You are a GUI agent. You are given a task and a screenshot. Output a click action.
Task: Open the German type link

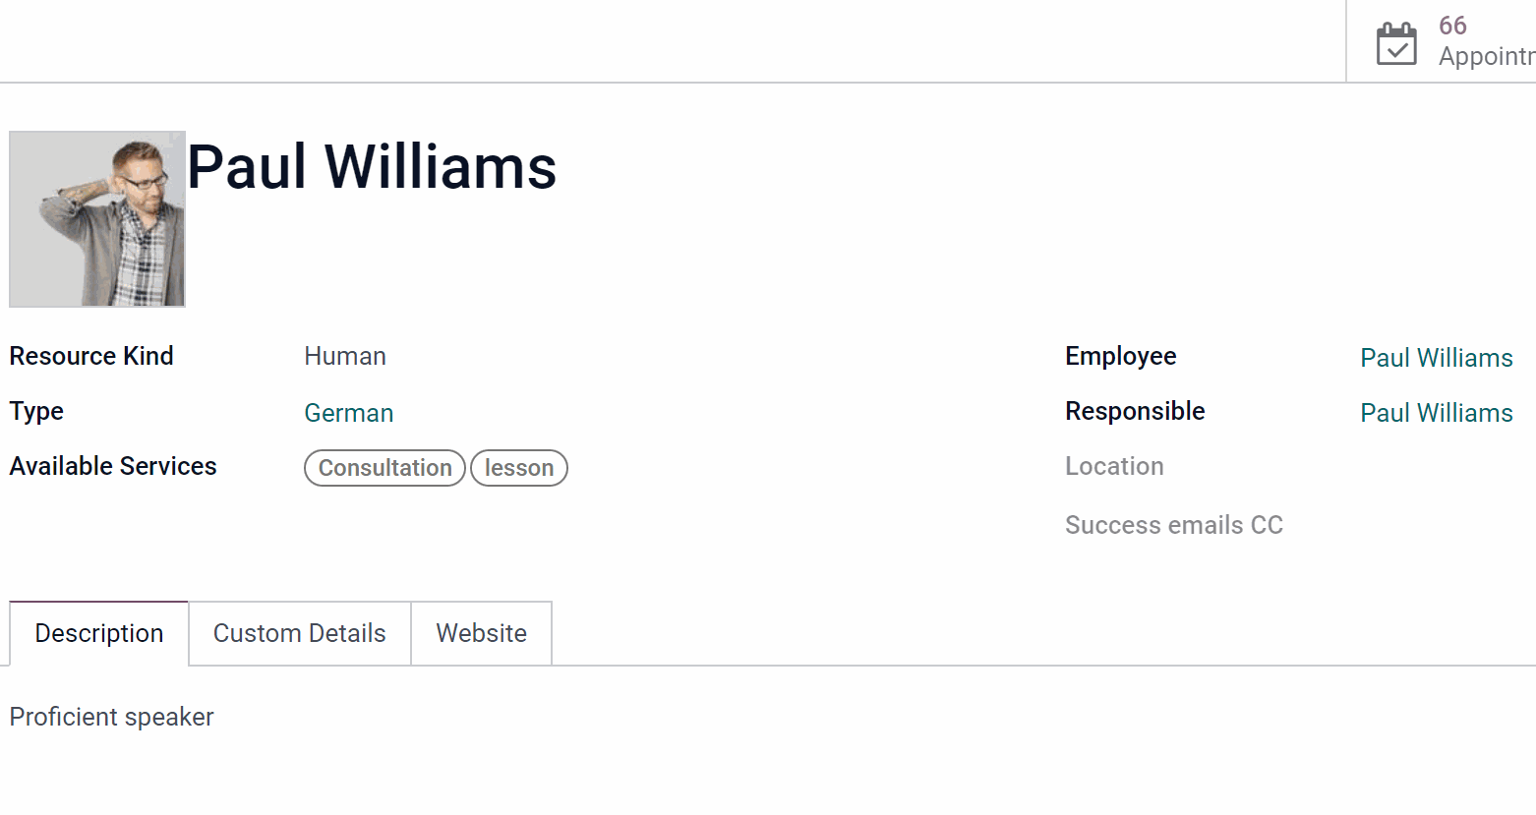[349, 413]
